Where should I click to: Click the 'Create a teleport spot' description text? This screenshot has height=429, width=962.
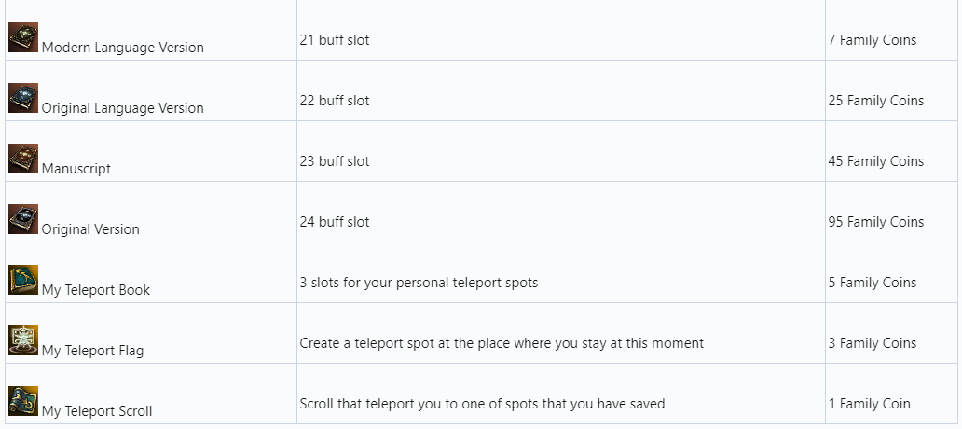[502, 343]
